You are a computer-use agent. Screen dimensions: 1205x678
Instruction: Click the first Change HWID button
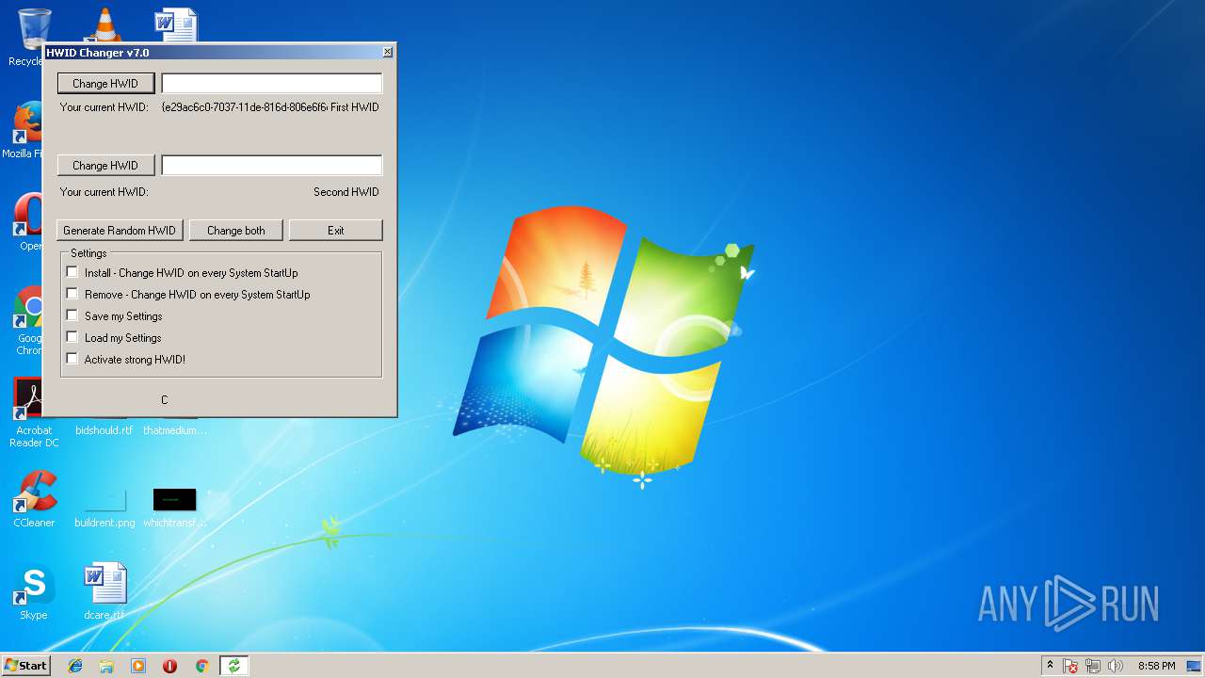click(105, 84)
